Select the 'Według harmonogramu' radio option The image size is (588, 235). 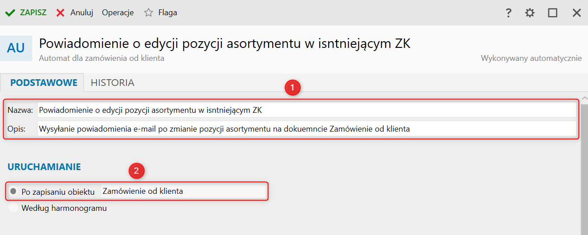tap(13, 208)
